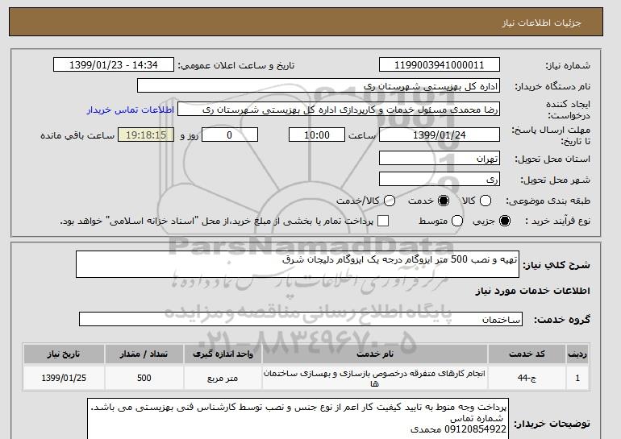This screenshot has width=621, height=439.
Task: Click the تعداد / مقدار column header
Action: coord(144,354)
